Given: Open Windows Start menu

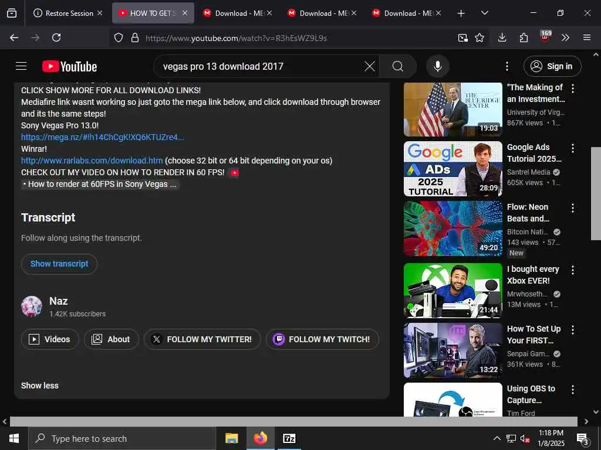Looking at the screenshot, I should click(x=14, y=438).
